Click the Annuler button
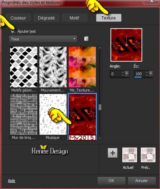This screenshot has width=160, height=189. (x=142, y=181)
